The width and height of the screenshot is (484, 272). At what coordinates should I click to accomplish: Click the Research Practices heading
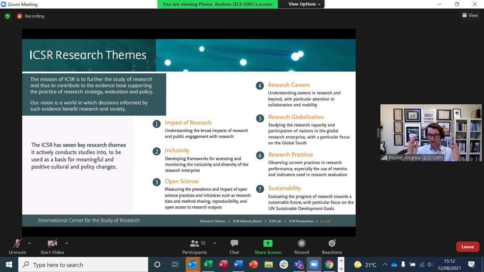point(290,154)
